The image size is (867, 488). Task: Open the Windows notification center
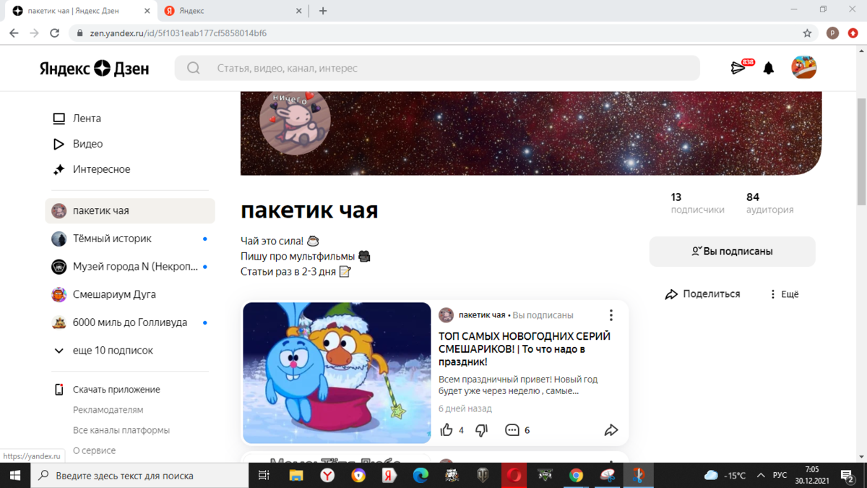(848, 475)
